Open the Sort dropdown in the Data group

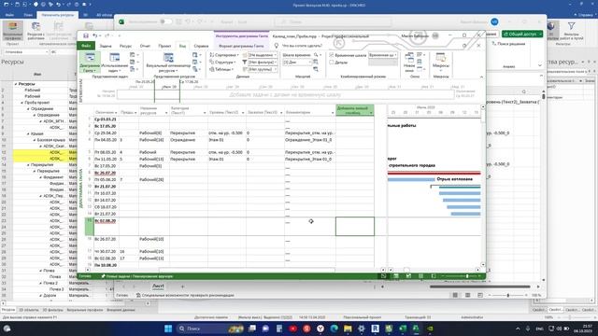click(x=224, y=55)
